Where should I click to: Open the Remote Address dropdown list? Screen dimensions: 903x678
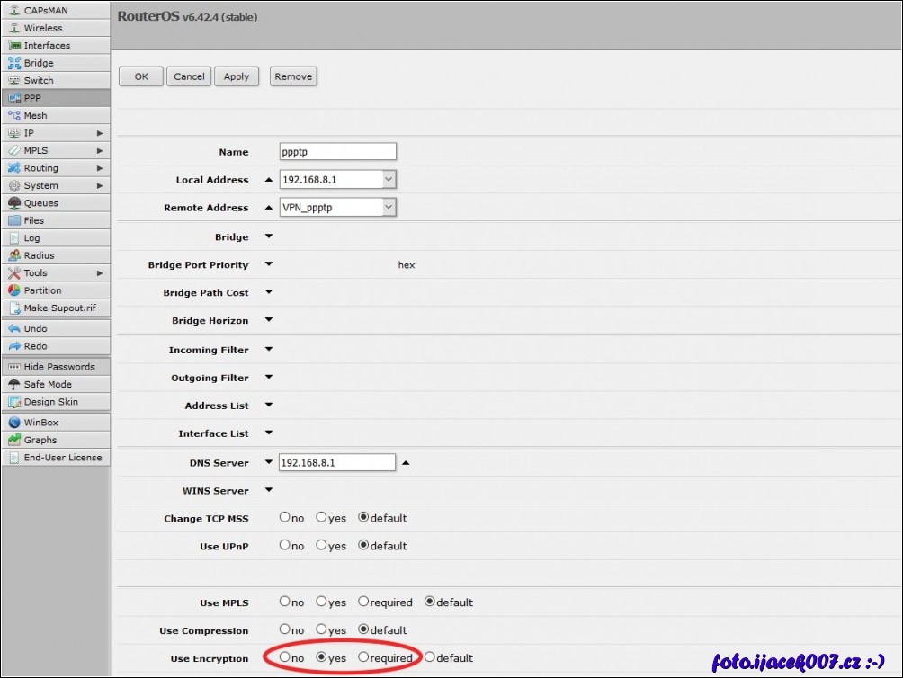(389, 208)
